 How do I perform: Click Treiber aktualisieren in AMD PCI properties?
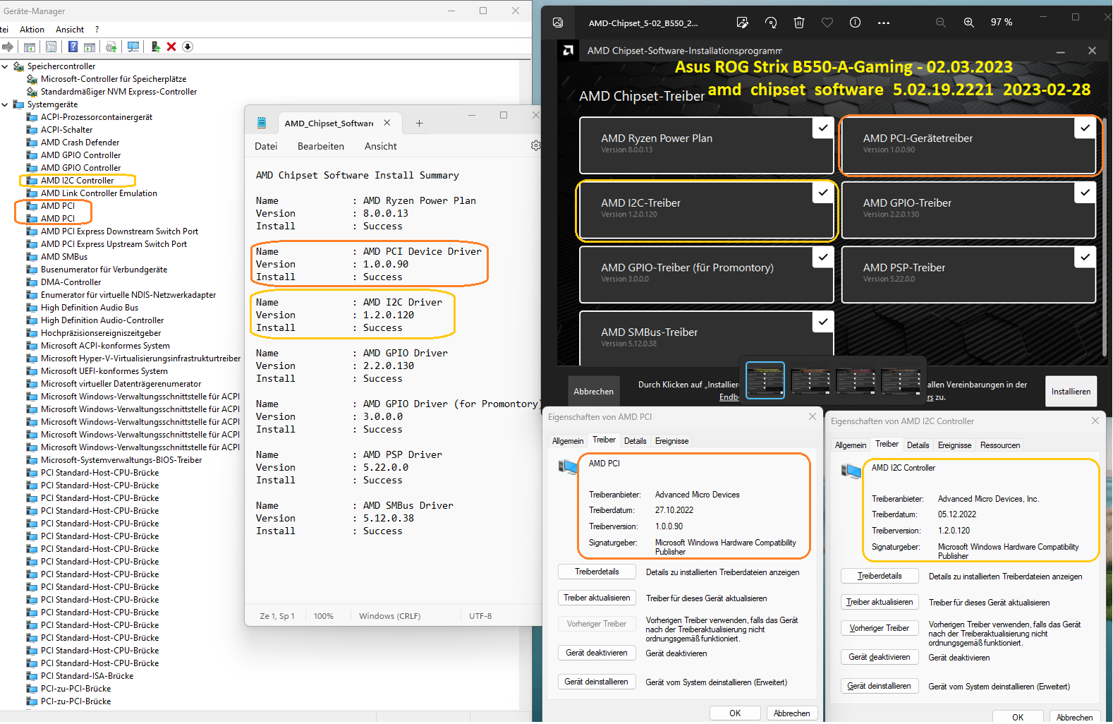pyautogui.click(x=597, y=598)
